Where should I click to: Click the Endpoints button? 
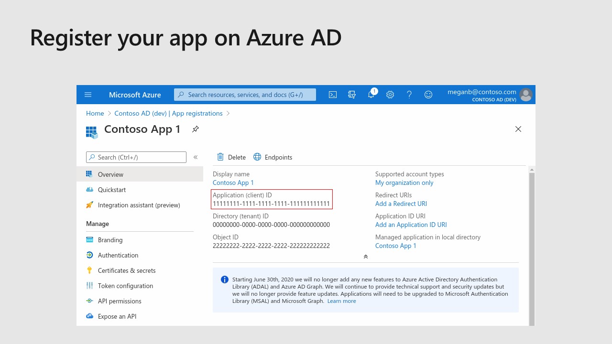click(x=273, y=157)
